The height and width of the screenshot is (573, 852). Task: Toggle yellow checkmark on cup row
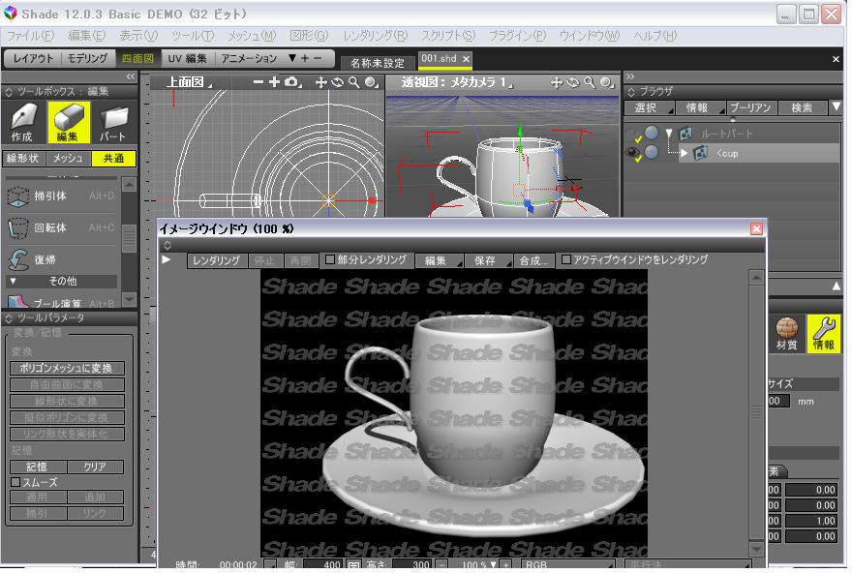[x=638, y=159]
